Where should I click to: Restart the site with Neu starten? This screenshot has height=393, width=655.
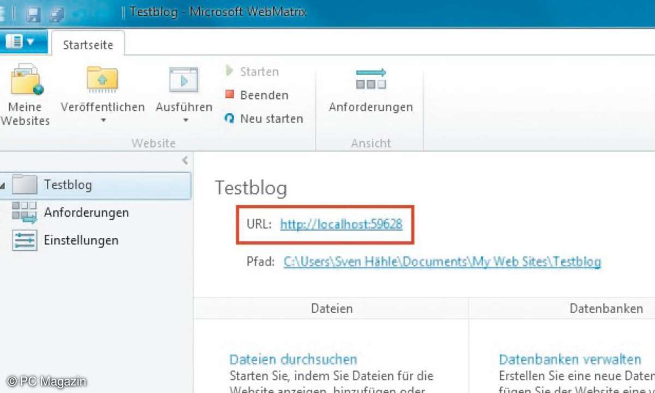point(264,118)
